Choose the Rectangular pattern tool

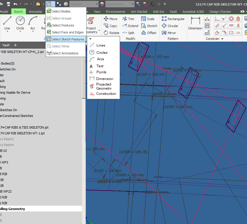click(x=173, y=19)
